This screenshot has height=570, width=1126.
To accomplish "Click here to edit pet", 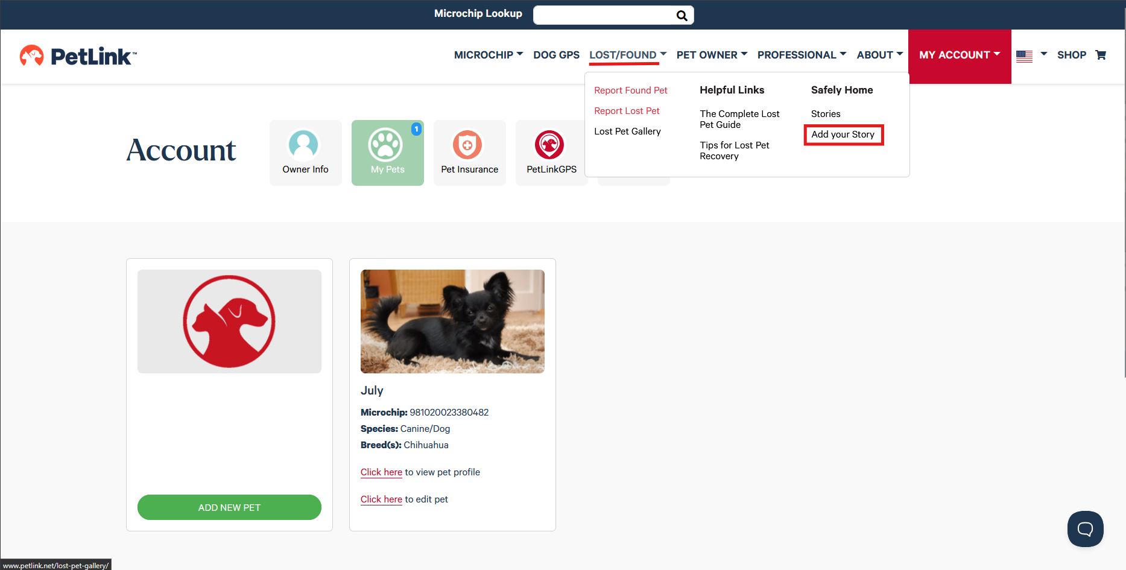I will pyautogui.click(x=381, y=499).
